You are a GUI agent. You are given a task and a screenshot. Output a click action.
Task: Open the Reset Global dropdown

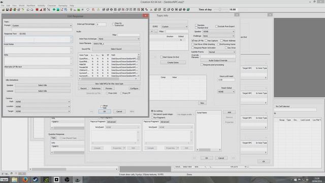coord(226,91)
